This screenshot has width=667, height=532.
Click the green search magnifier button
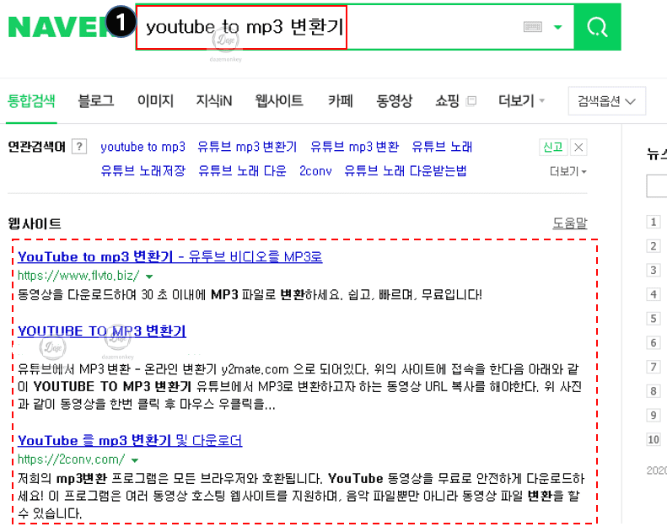coord(597,27)
